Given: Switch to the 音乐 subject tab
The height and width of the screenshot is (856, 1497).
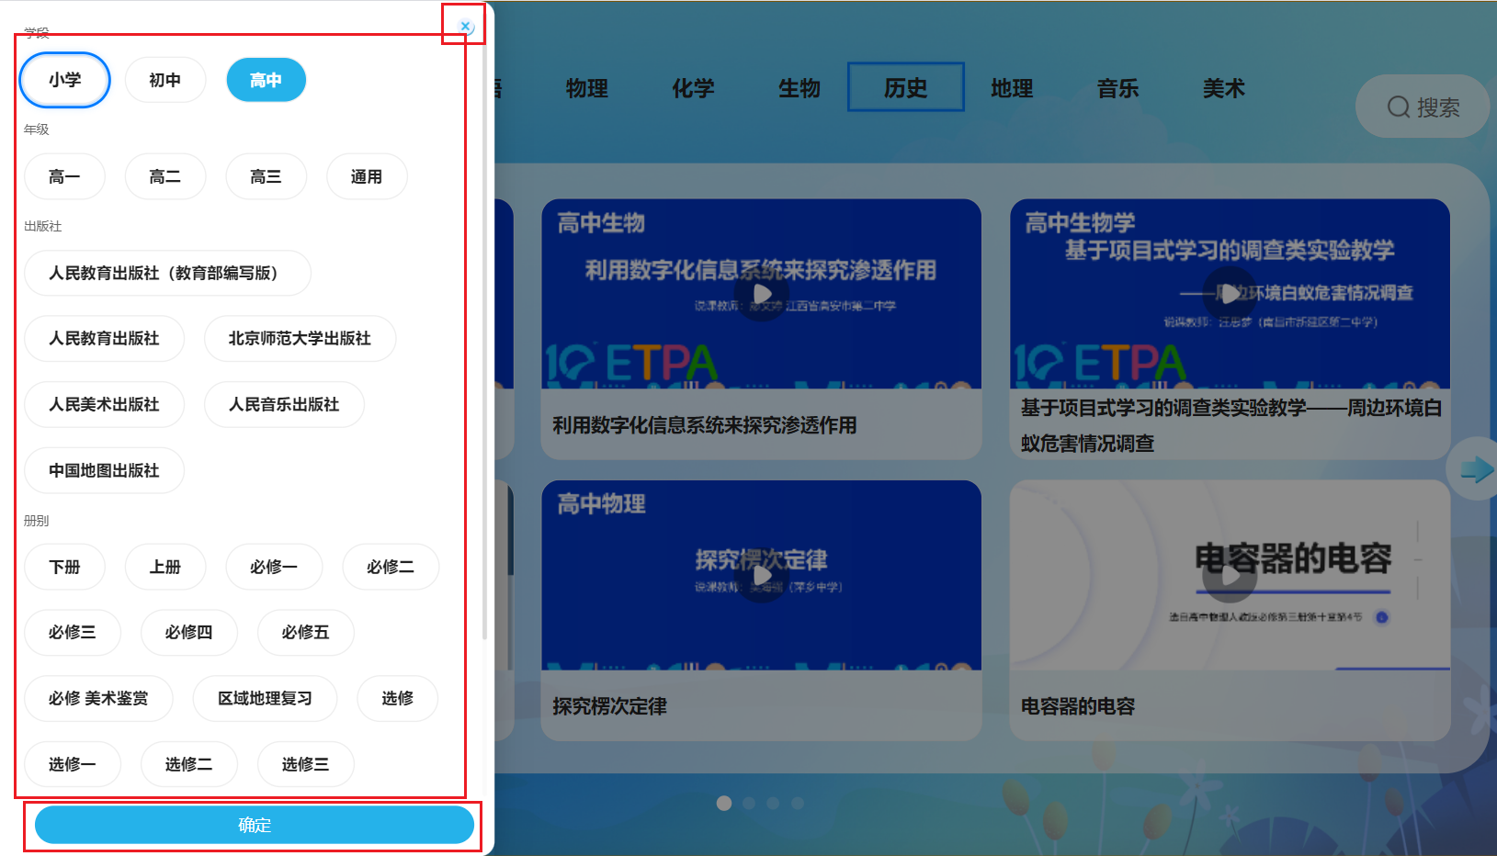Looking at the screenshot, I should [x=1118, y=88].
